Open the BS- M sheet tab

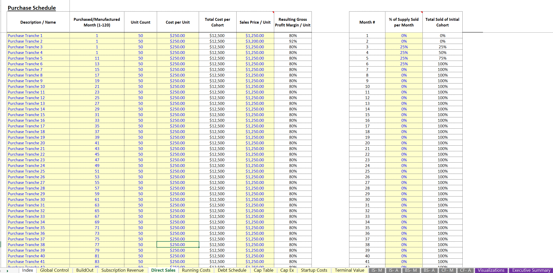click(411, 270)
